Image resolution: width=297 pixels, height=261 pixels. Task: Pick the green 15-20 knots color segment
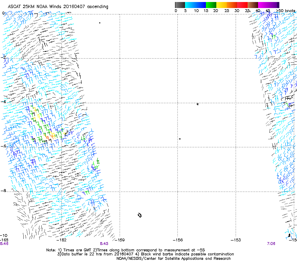point(211,5)
